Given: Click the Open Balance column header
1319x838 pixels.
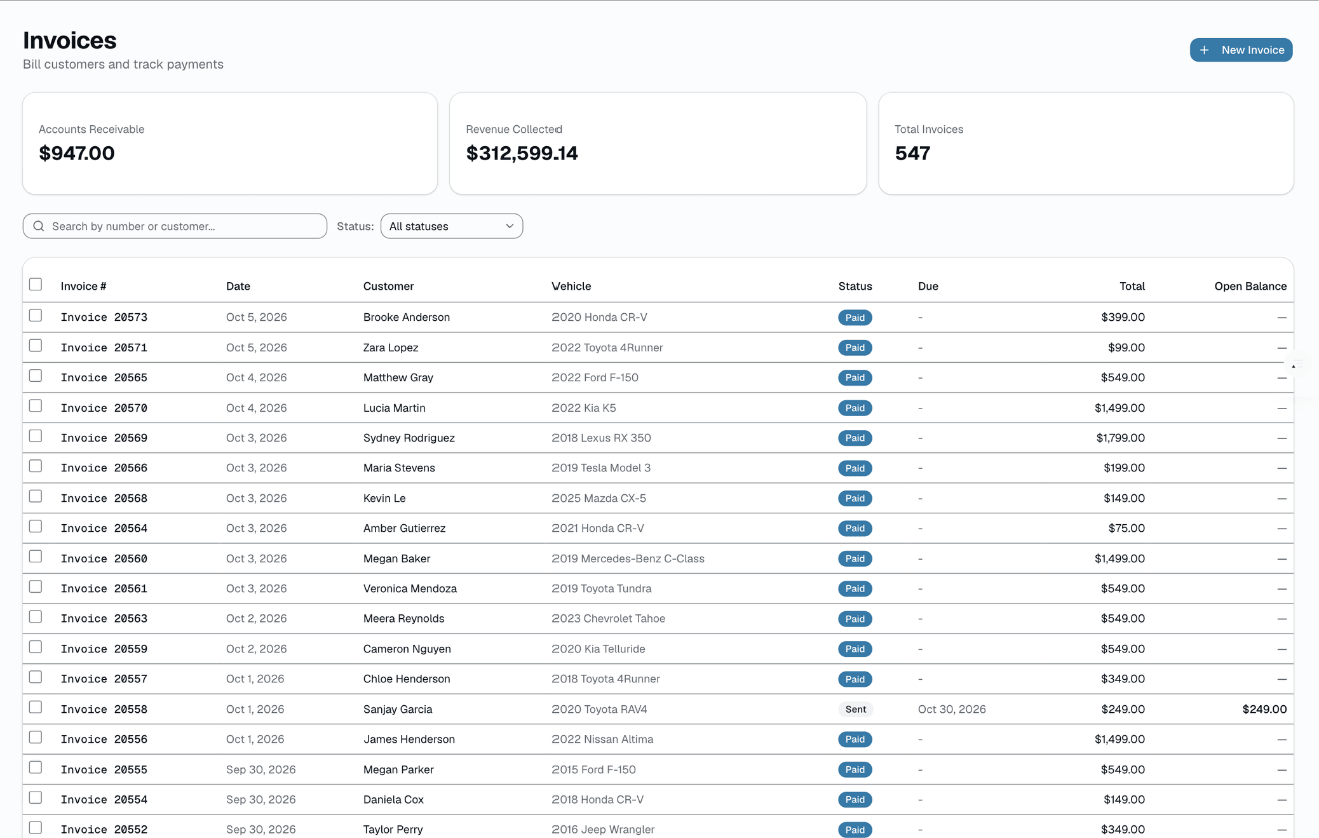Looking at the screenshot, I should [1250, 286].
